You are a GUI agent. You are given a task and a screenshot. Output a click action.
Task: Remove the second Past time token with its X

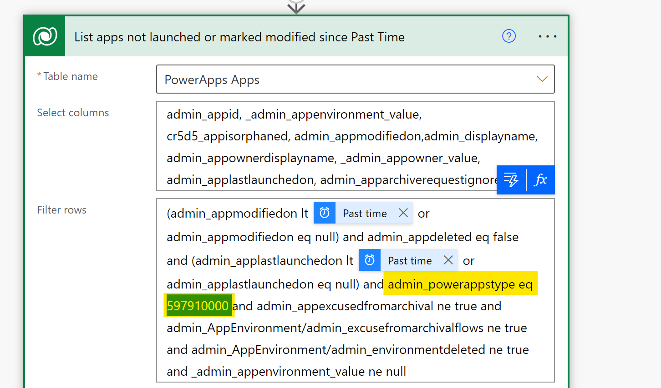click(448, 260)
